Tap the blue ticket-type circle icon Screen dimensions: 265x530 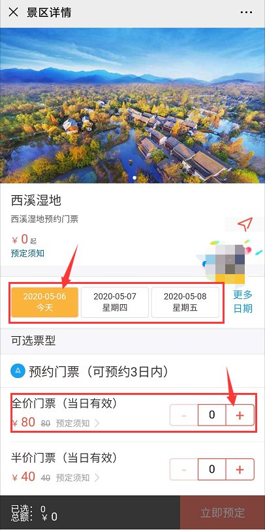pyautogui.click(x=16, y=371)
